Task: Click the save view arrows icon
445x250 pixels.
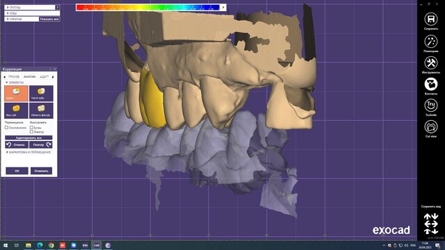Action: point(431,224)
